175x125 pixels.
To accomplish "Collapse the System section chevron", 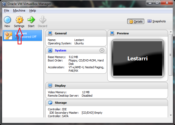I will pyautogui.click(x=102, y=50).
